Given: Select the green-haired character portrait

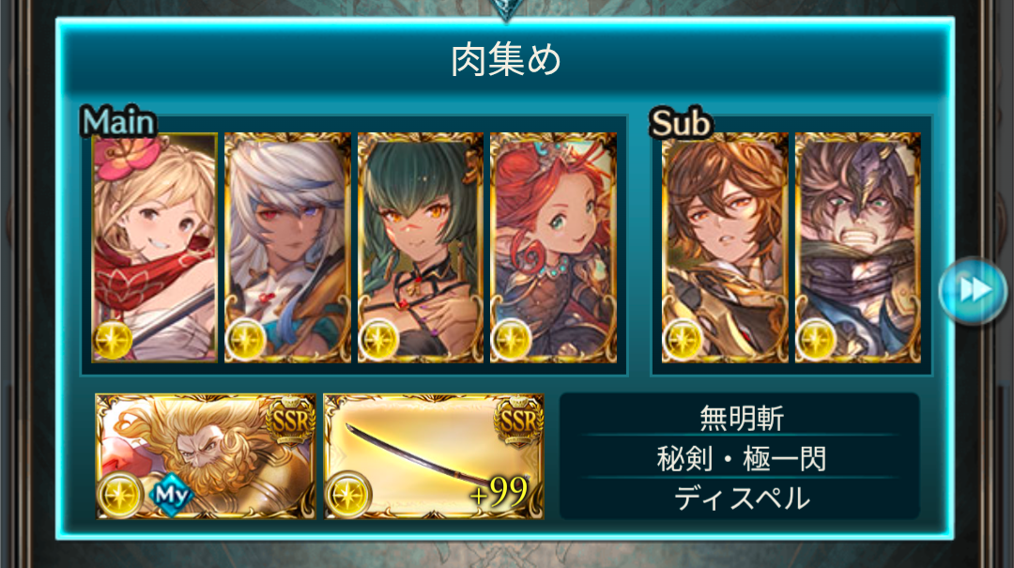Looking at the screenshot, I should point(421,247).
